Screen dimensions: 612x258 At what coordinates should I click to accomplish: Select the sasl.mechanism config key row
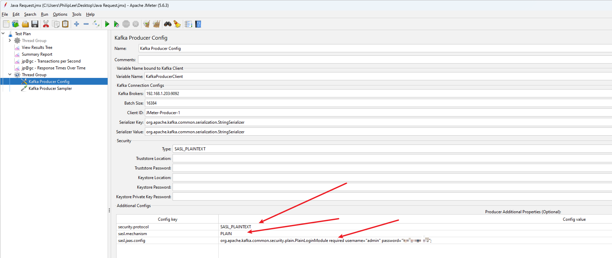pos(133,234)
